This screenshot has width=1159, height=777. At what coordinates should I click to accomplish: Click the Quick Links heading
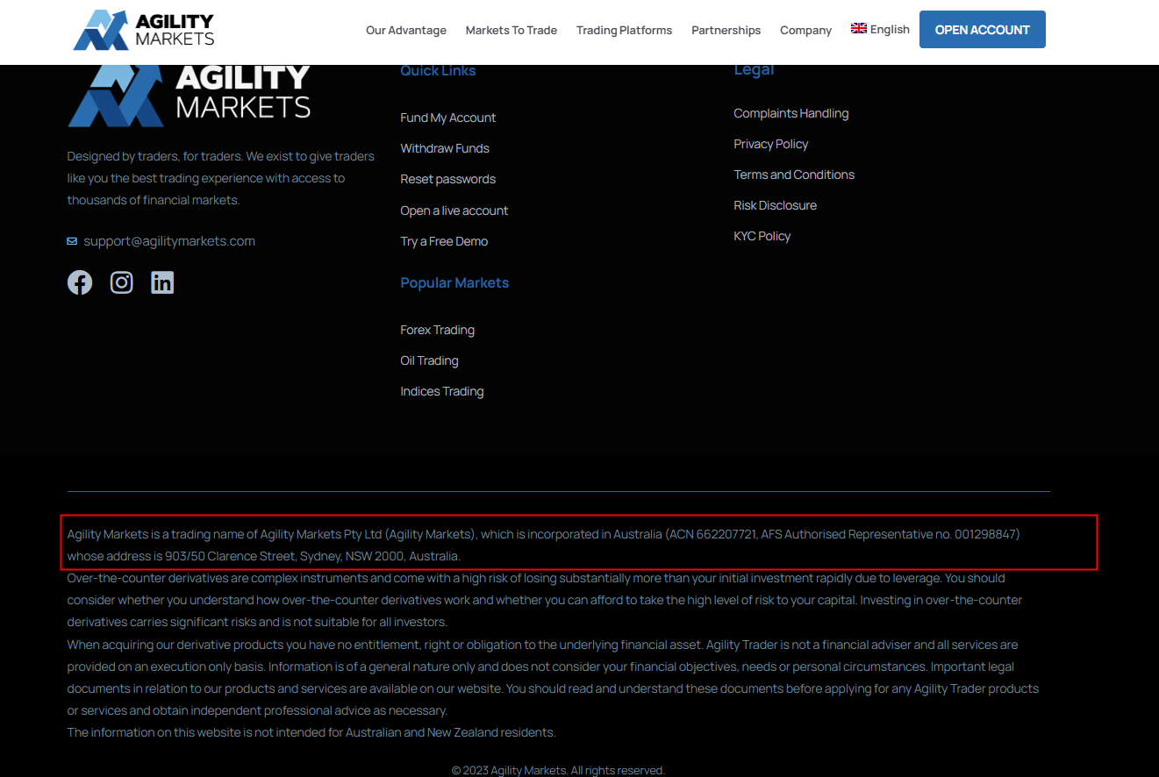[x=438, y=71]
